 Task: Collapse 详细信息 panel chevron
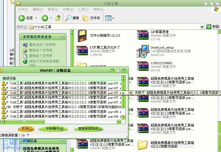click(63, 141)
